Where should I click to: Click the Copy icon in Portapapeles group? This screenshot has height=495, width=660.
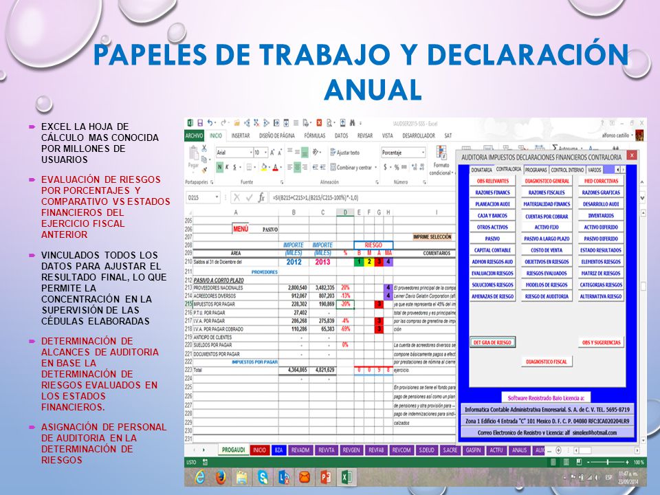204,159
